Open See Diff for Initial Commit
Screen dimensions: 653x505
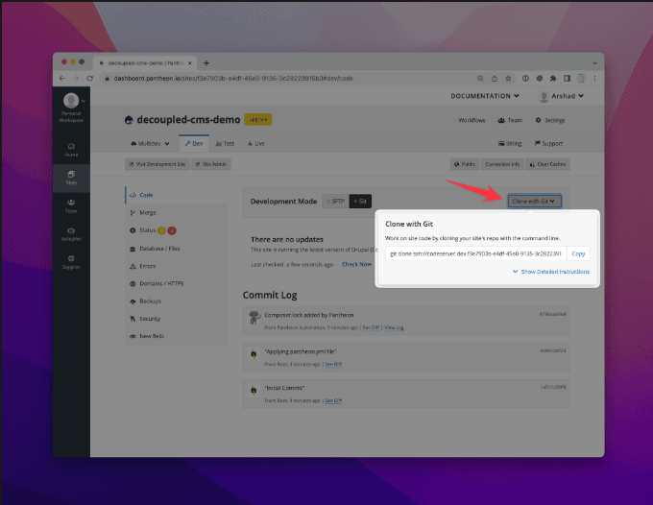coord(333,401)
